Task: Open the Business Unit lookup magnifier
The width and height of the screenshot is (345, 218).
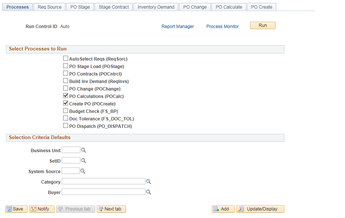Action: coord(83,150)
